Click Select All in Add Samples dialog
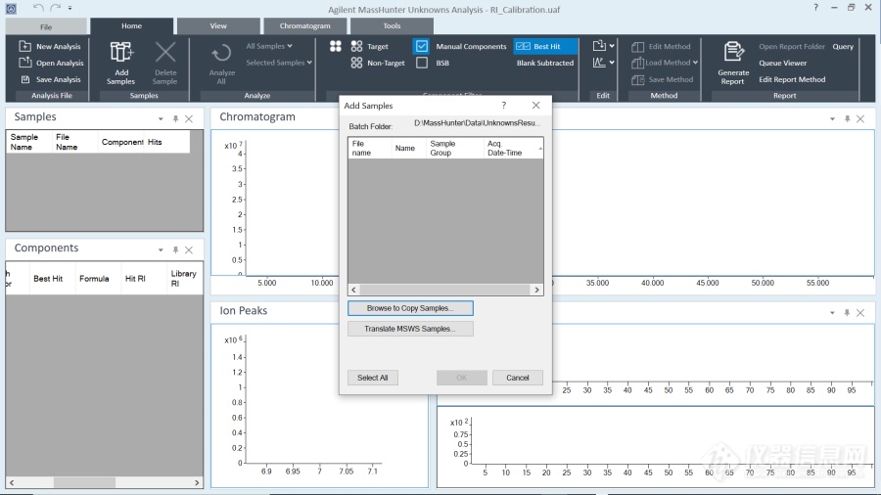881x495 pixels. pos(373,378)
